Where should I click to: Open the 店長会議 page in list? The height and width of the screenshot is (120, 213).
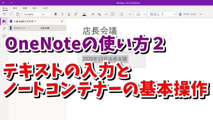[x=52, y=28]
